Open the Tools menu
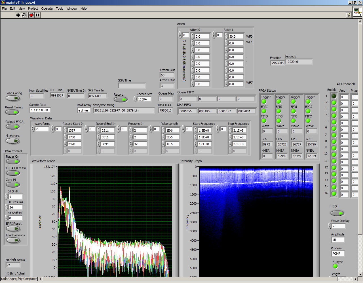This screenshot has height=283, width=363. point(59,8)
